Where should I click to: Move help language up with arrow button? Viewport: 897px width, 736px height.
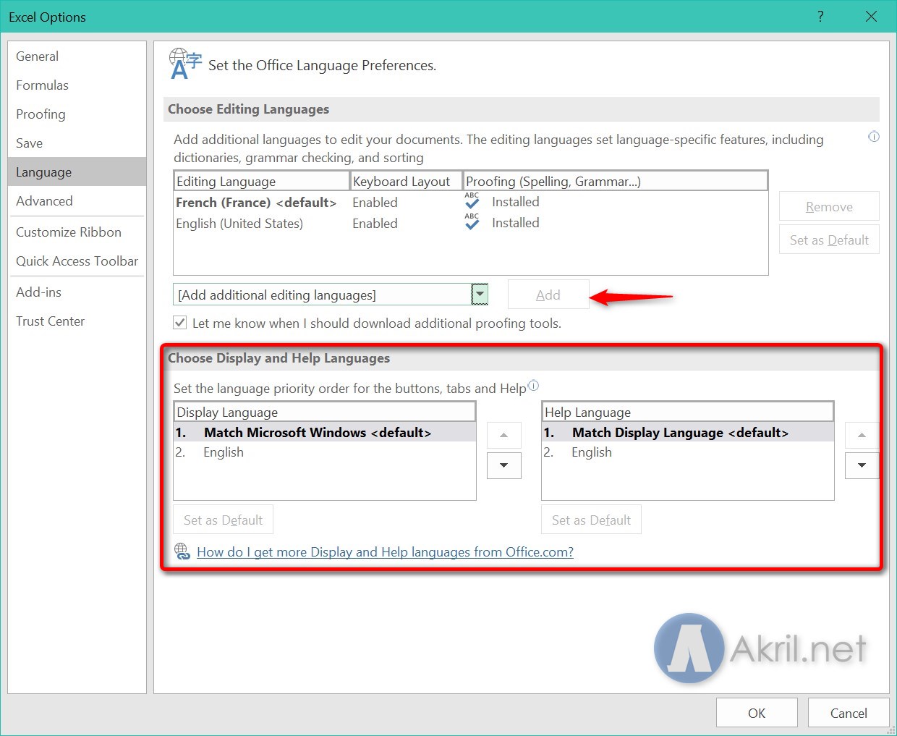coord(862,435)
